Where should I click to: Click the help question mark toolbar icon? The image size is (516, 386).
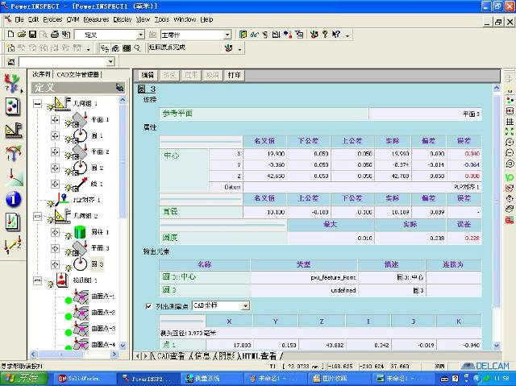pyautogui.click(x=325, y=34)
